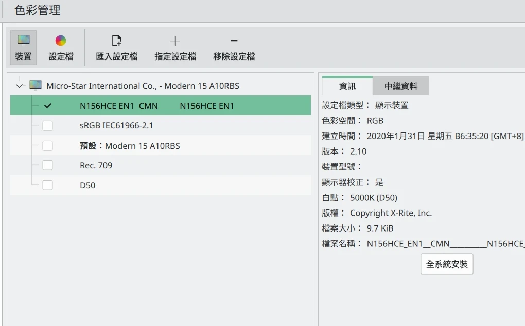525x326 pixels.
Task: Select the sRGB IEC61966-2.1 profile row
Action: pyautogui.click(x=116, y=126)
